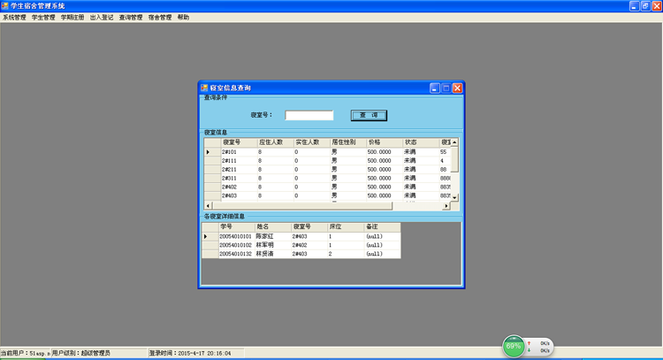Click the room grid's horizontal scroll-right arrow
Viewport: 663px width, 360px height.
pos(446,206)
